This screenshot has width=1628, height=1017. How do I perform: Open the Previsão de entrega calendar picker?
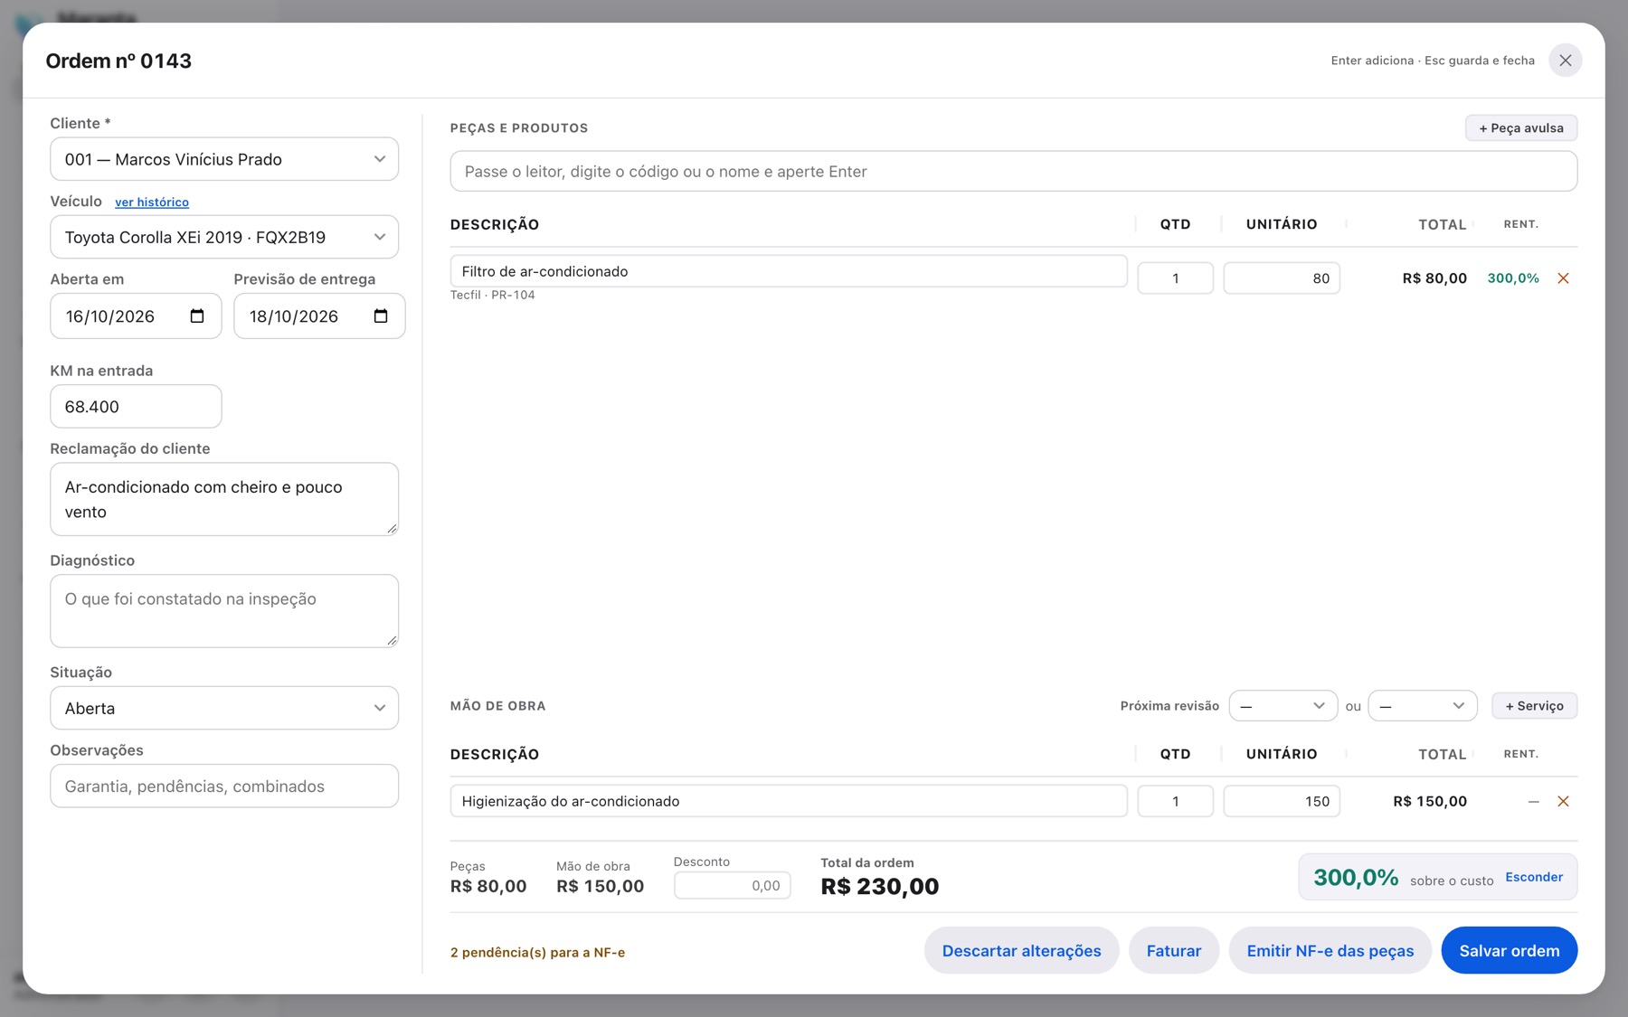tap(381, 316)
